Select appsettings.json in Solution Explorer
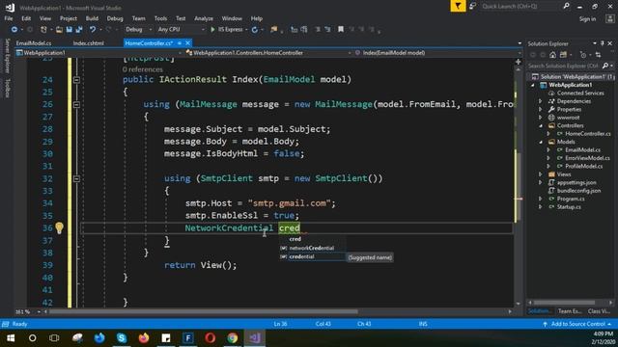This screenshot has width=618, height=347. (x=576, y=182)
